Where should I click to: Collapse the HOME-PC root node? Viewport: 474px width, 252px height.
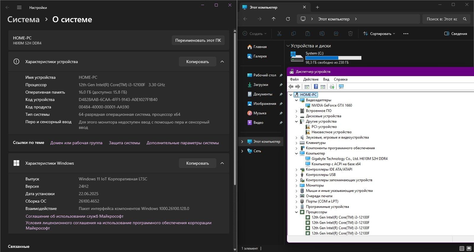click(x=291, y=95)
